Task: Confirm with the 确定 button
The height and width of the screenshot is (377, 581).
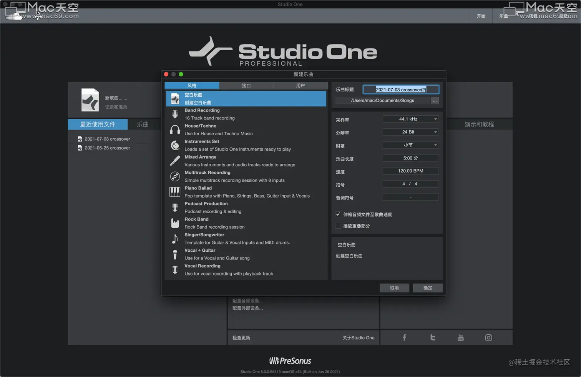Action: [428, 288]
